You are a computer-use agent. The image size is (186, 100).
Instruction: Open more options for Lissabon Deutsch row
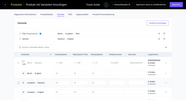(x=166, y=83)
